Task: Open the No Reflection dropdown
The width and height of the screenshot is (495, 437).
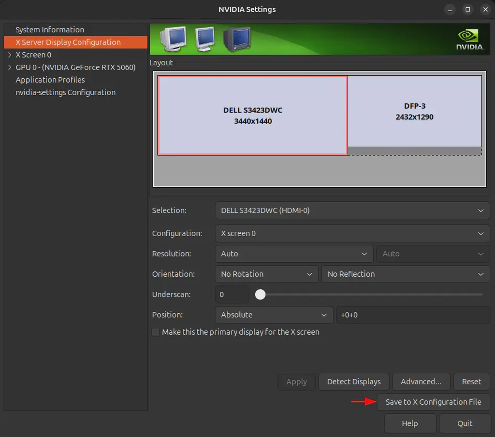Action: tap(405, 274)
